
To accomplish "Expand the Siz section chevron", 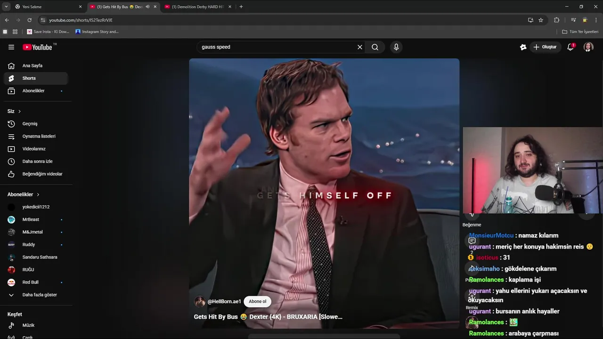I will point(19,112).
